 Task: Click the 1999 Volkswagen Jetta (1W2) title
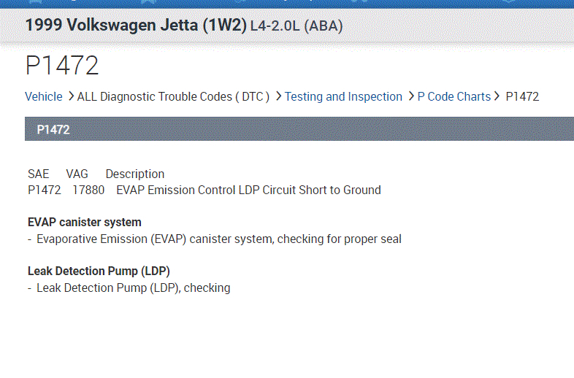pos(135,26)
